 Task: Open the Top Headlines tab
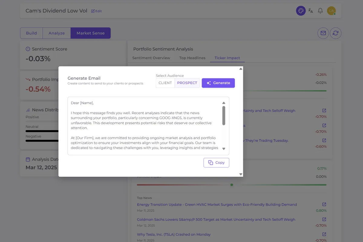pos(192,58)
